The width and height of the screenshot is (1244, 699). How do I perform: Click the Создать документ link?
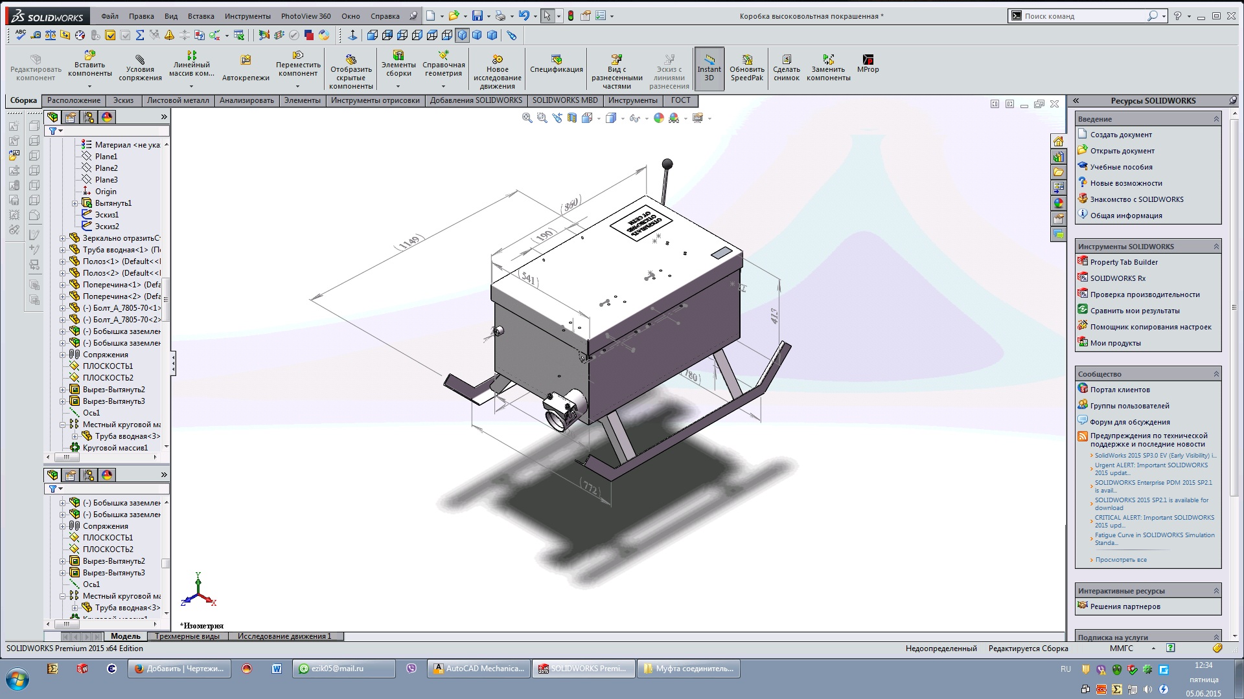coord(1121,134)
